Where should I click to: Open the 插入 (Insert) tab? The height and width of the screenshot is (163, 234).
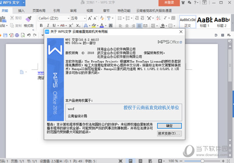pos(21,11)
